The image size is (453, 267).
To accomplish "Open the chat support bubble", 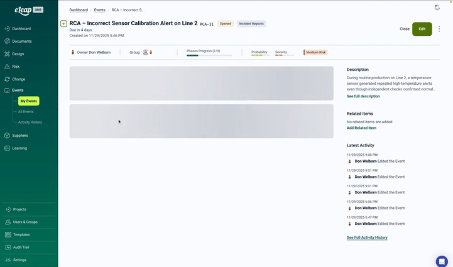I will [x=441, y=261].
